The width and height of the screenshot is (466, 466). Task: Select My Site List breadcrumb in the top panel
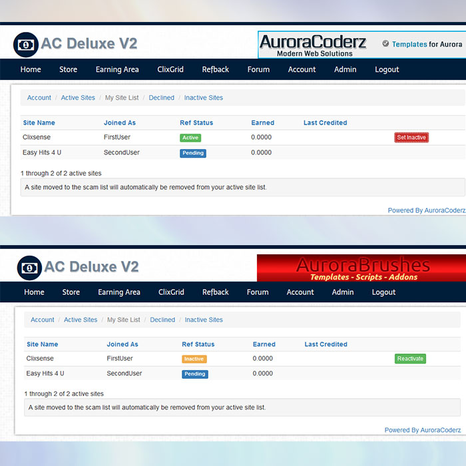pos(122,98)
